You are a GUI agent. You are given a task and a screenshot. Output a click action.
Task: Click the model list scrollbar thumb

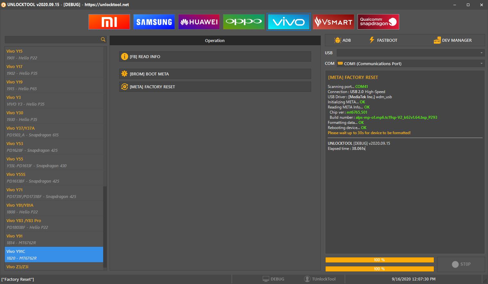[105, 227]
